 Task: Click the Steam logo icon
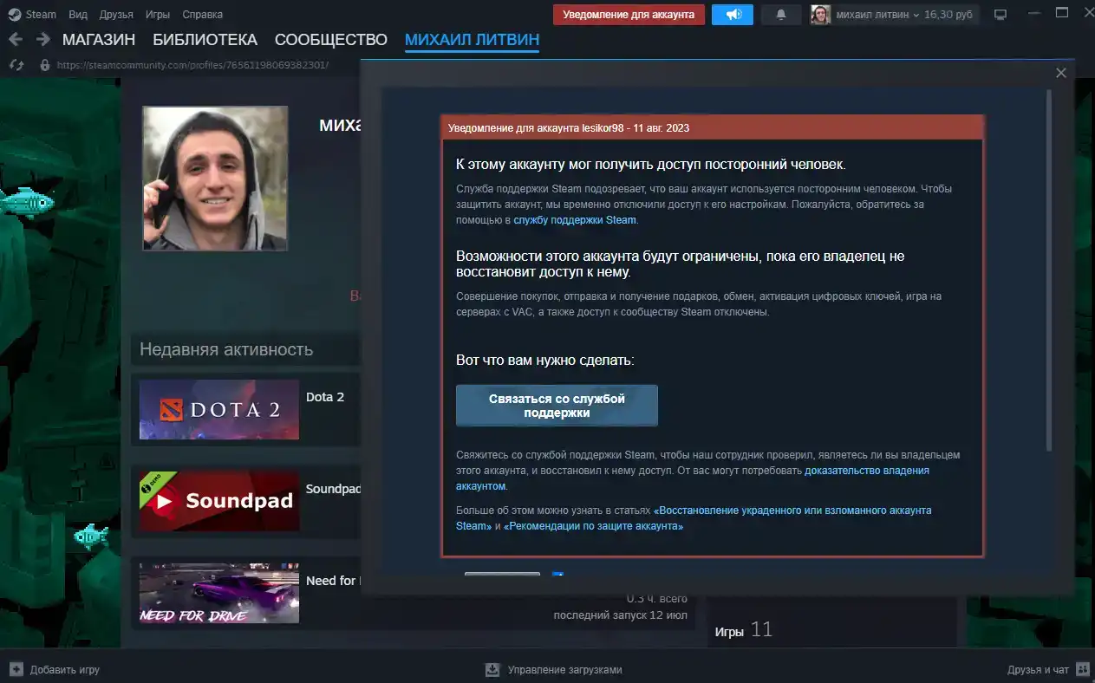coord(16,15)
